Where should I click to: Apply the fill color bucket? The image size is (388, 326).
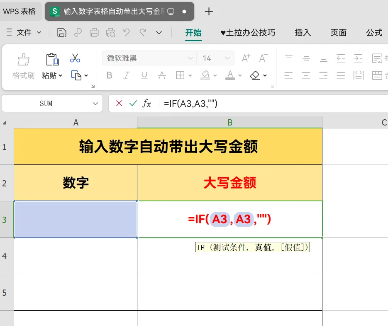click(205, 75)
